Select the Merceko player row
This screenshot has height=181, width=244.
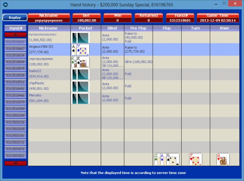(x=134, y=98)
